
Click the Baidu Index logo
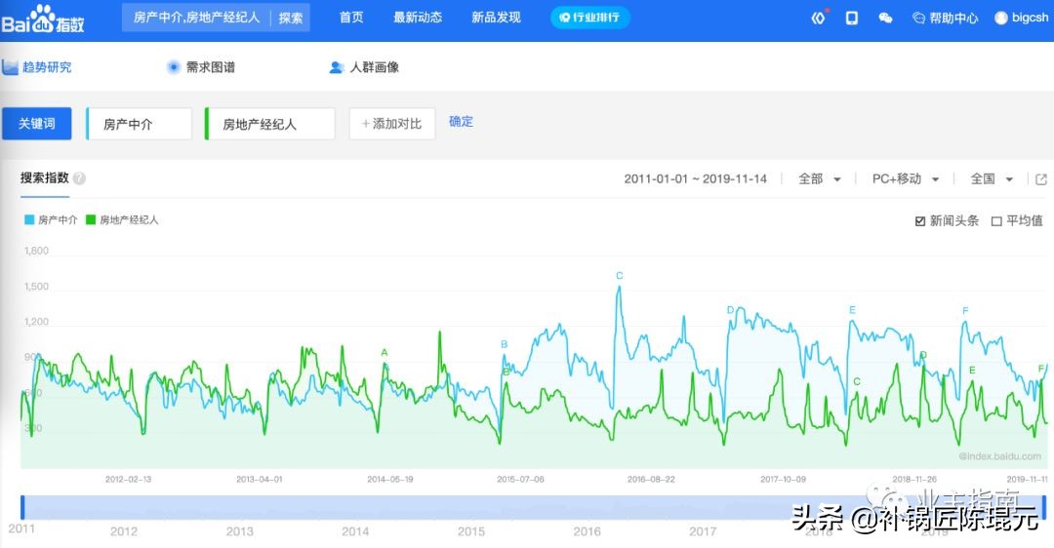(x=43, y=20)
